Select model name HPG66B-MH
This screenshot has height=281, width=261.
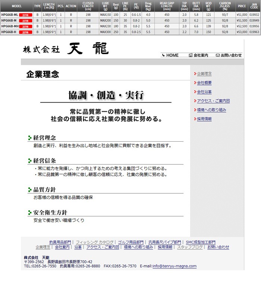point(10,26)
